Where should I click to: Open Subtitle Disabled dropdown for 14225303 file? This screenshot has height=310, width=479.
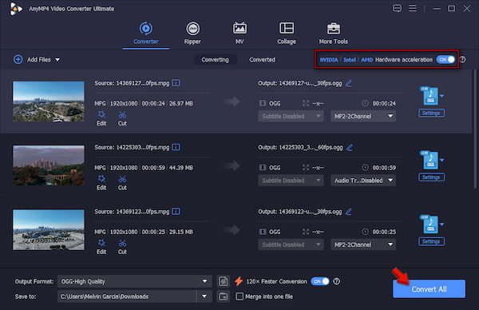pyautogui.click(x=291, y=181)
